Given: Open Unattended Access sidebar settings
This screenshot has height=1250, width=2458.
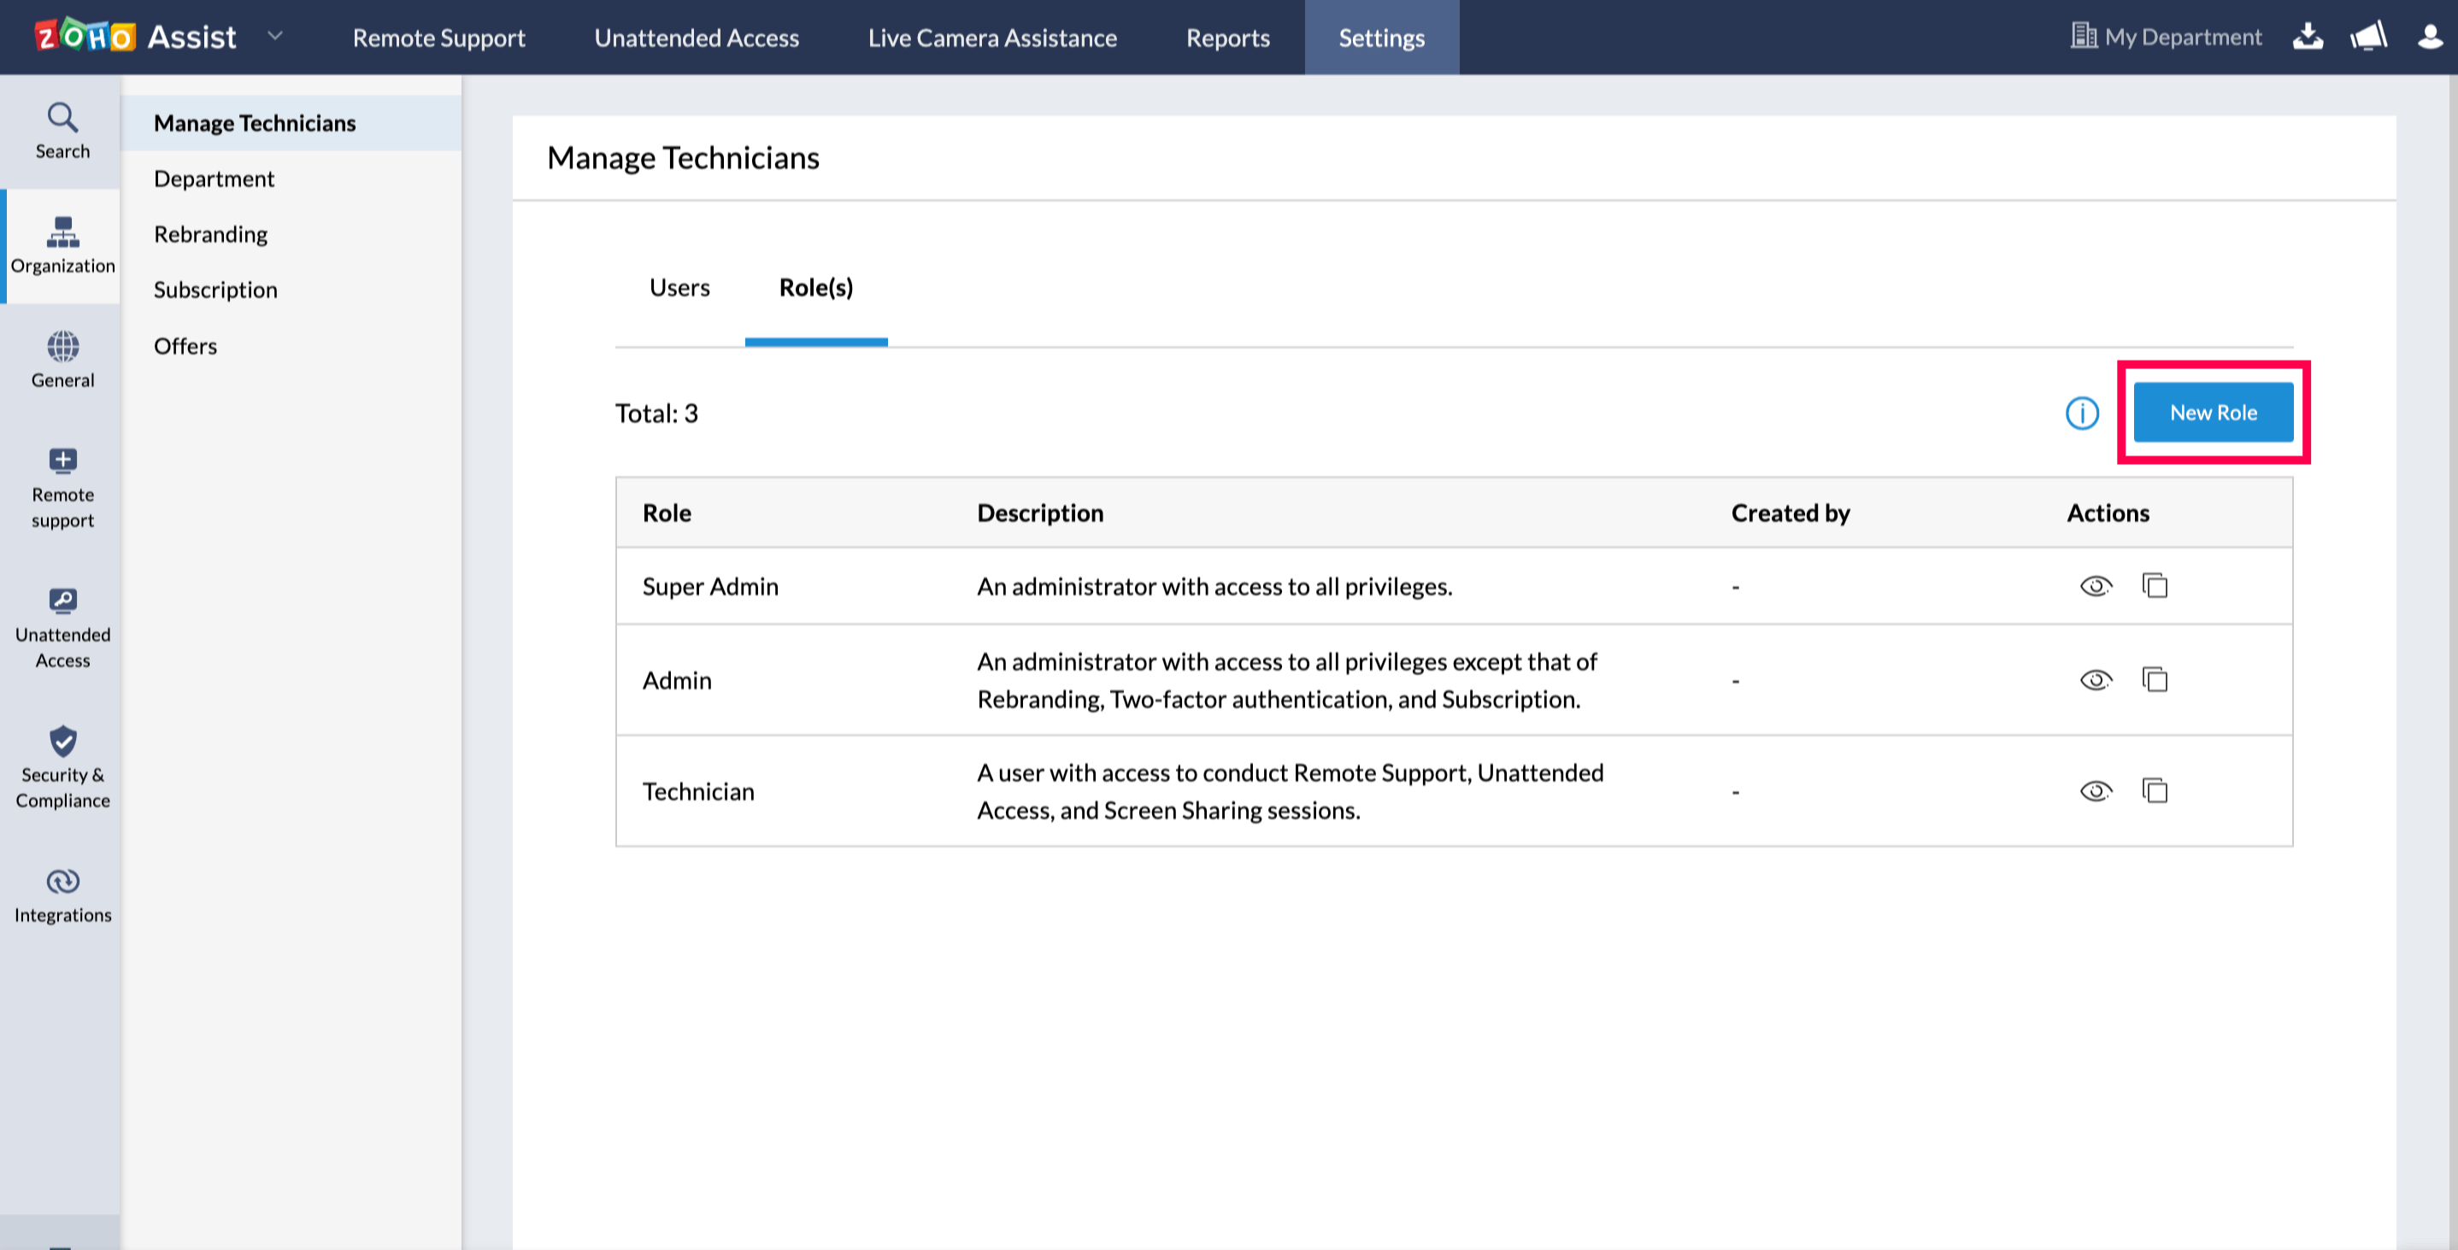Looking at the screenshot, I should coord(62,627).
